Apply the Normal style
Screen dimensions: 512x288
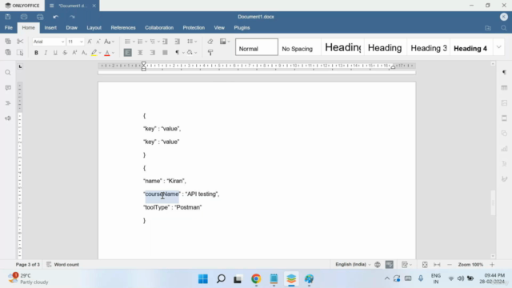tap(257, 47)
